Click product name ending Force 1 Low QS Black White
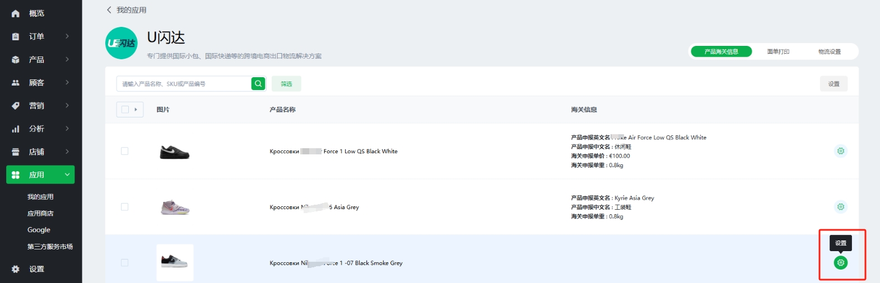The image size is (880, 283). click(x=333, y=151)
